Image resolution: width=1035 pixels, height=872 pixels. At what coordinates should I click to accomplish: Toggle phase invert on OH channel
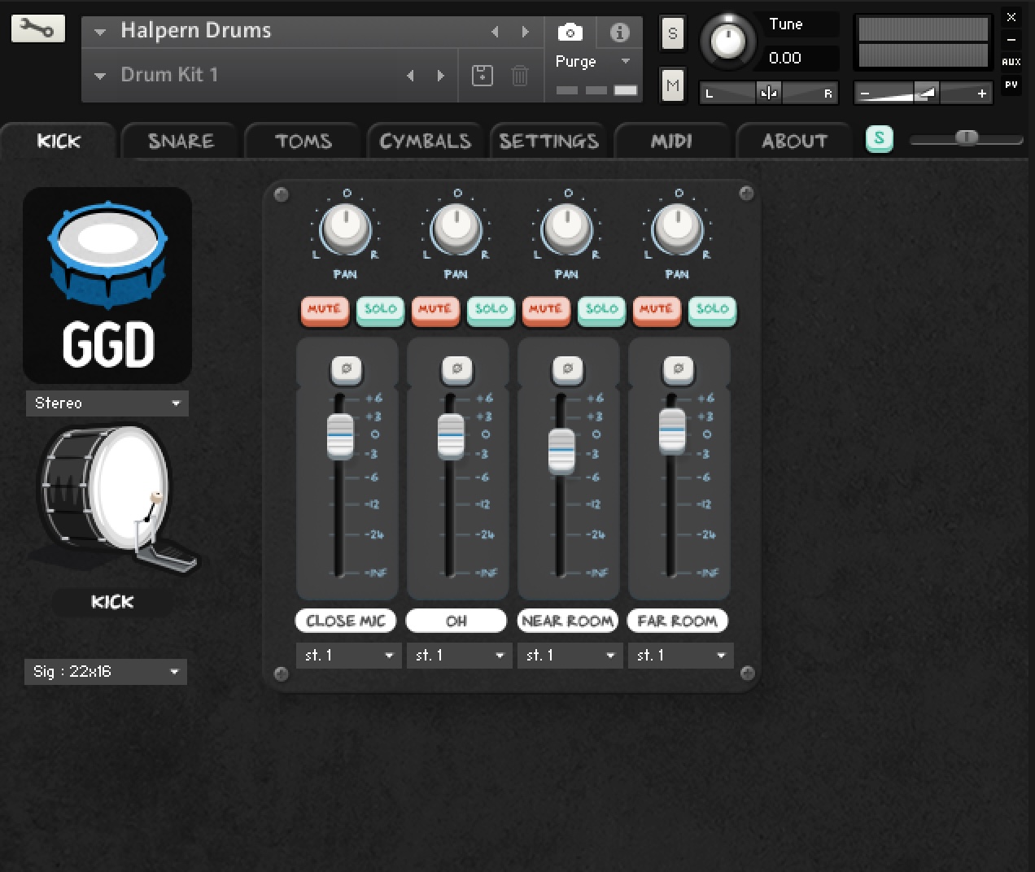456,369
